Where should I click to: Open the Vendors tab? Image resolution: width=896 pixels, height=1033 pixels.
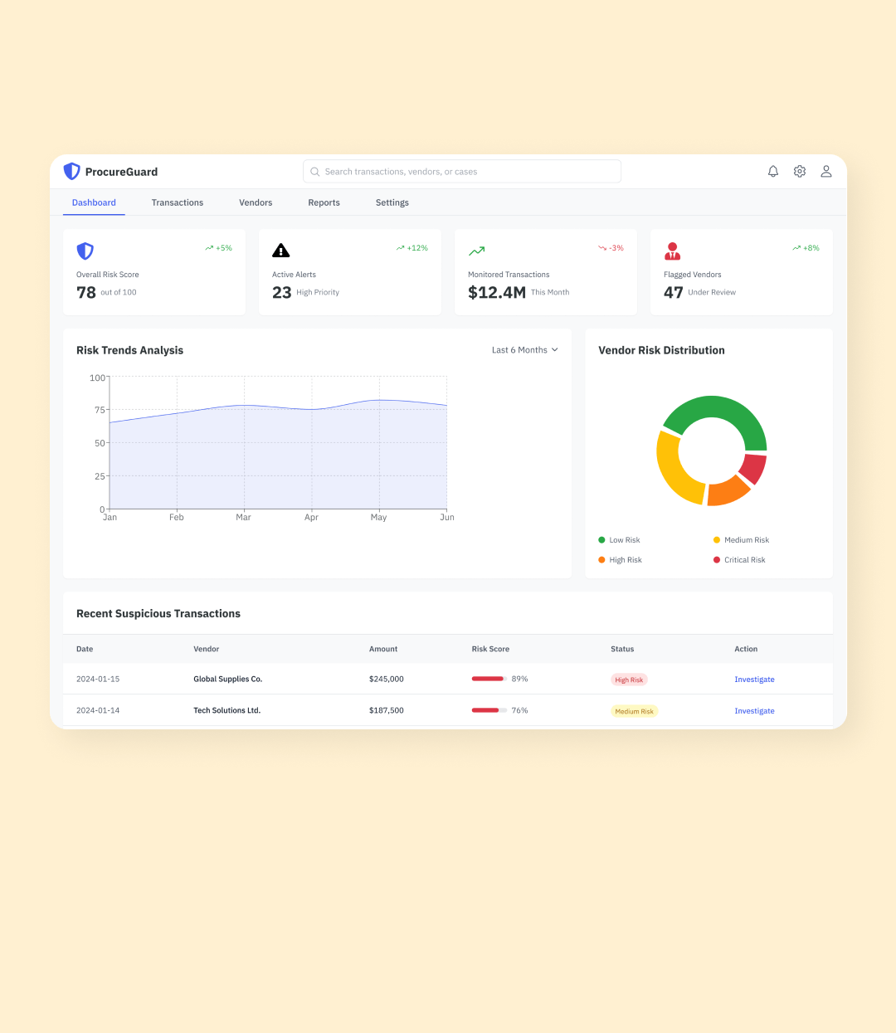click(x=256, y=202)
